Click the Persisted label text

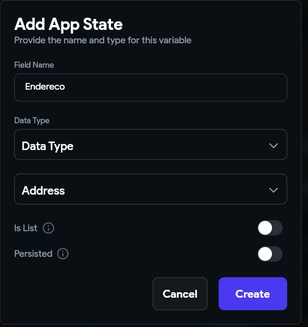point(33,254)
